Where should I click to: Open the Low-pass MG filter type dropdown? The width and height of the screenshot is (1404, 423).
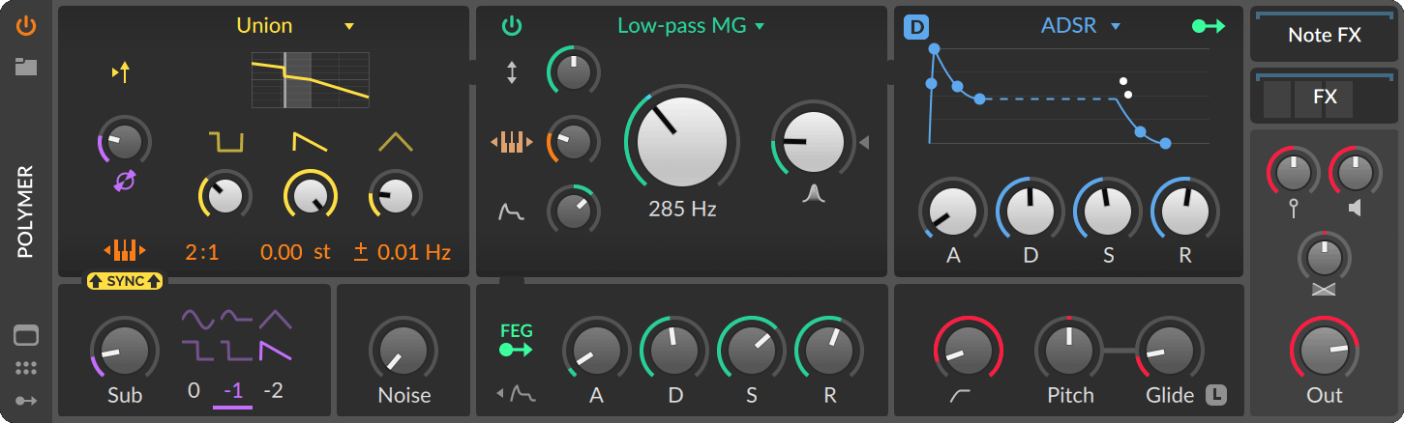point(760,26)
